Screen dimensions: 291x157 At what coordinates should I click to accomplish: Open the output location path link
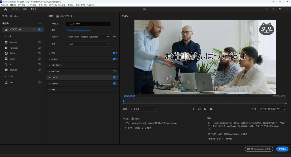point(78,30)
